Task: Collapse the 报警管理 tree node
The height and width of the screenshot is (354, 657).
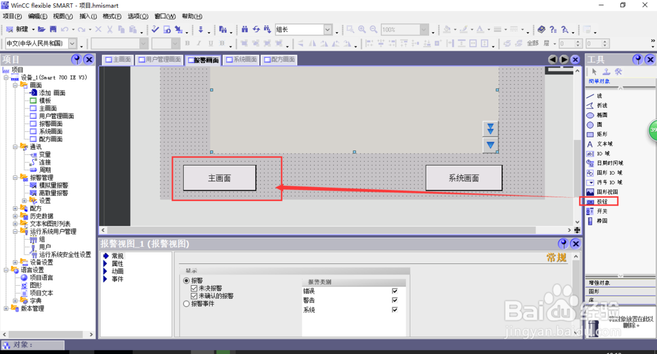Action: [x=15, y=177]
